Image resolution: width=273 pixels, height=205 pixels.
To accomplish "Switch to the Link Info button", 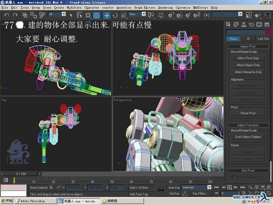I will tap(263, 39).
